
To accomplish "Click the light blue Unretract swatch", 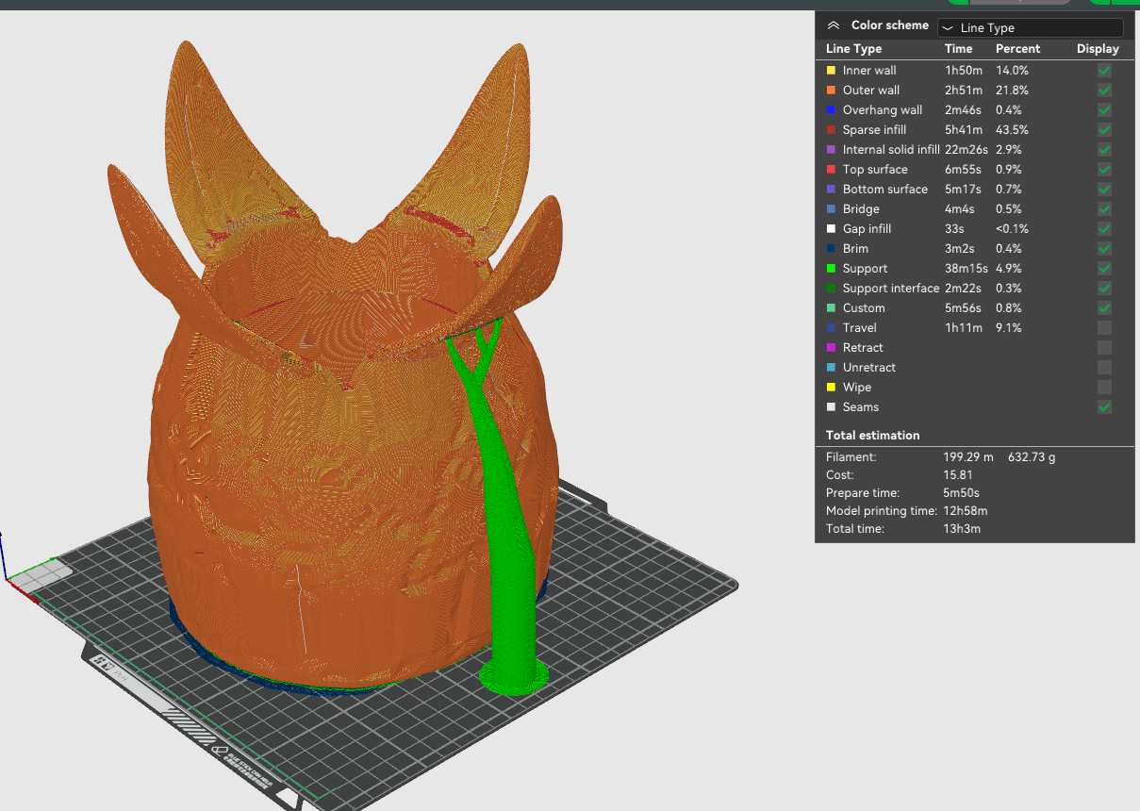I will click(x=831, y=368).
